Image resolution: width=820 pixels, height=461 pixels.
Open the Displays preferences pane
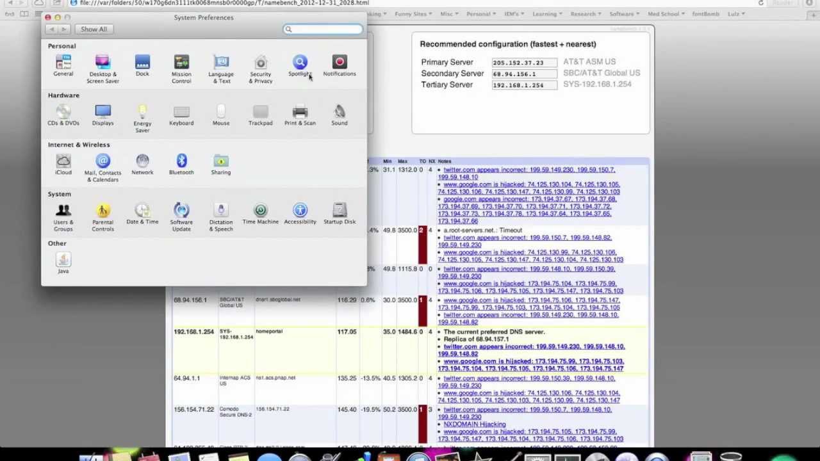click(x=102, y=115)
